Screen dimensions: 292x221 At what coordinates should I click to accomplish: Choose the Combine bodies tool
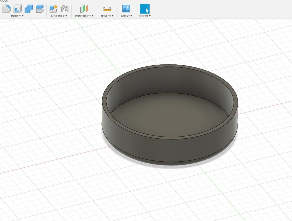(x=29, y=9)
